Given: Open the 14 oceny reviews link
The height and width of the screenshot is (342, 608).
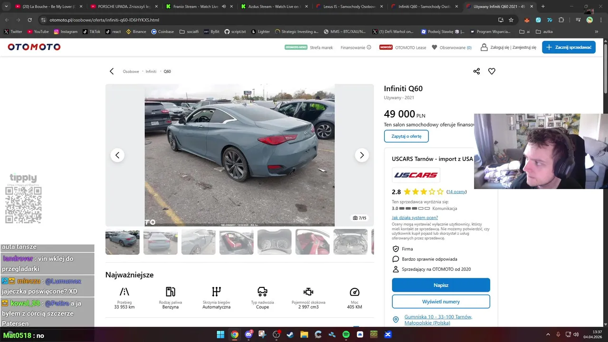Looking at the screenshot, I should tap(456, 192).
